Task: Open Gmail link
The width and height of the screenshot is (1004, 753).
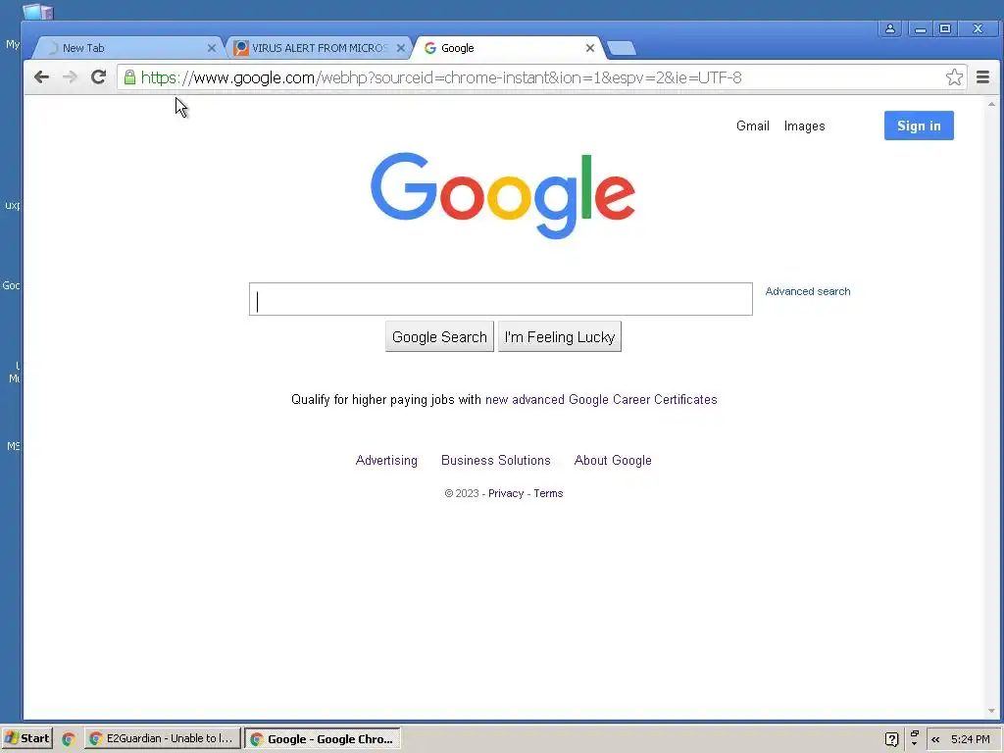Action: pyautogui.click(x=752, y=126)
